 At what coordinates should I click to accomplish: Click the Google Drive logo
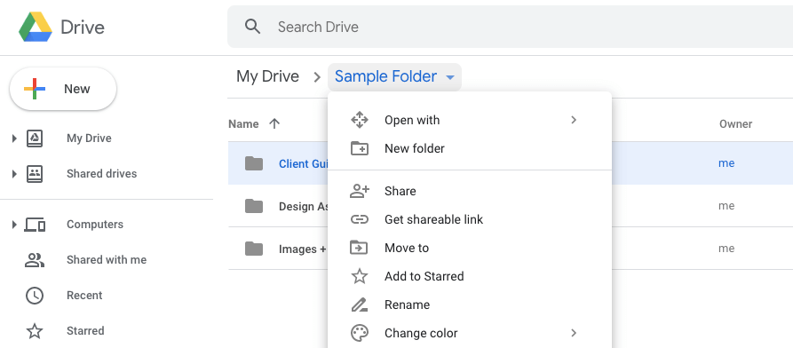[36, 27]
